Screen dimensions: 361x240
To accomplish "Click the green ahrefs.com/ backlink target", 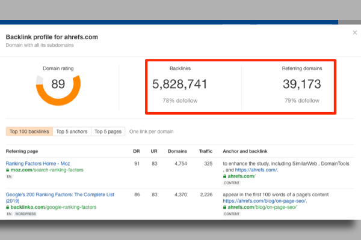I will [241, 176].
